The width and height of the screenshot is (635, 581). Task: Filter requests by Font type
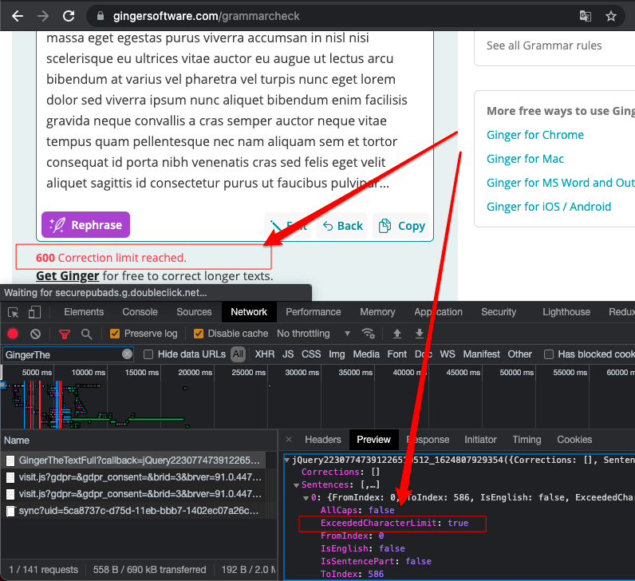tap(397, 354)
